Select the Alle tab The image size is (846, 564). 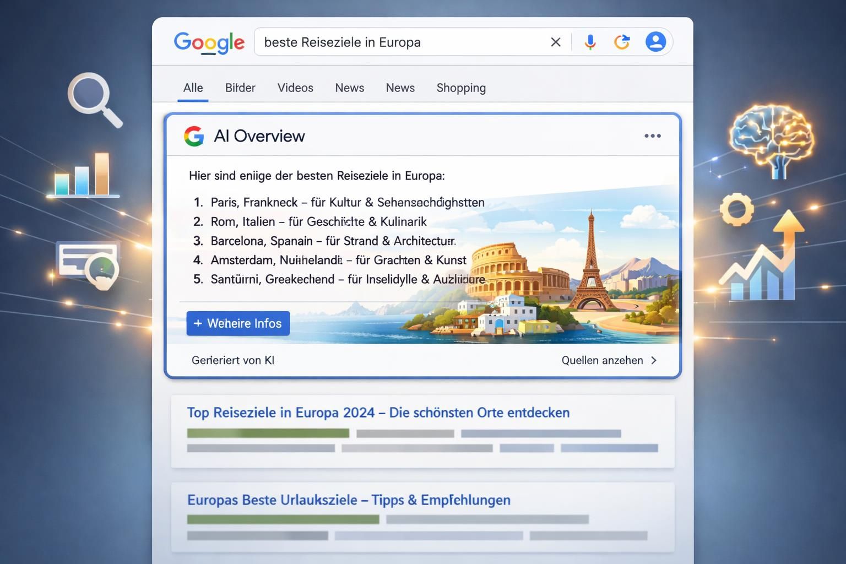click(x=193, y=88)
